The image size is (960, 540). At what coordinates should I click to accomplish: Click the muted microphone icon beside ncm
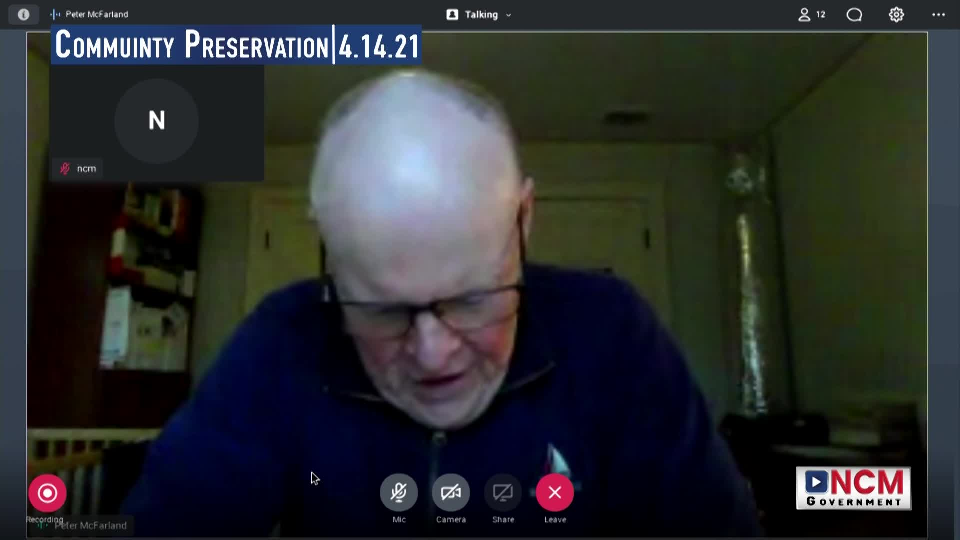[x=65, y=169]
